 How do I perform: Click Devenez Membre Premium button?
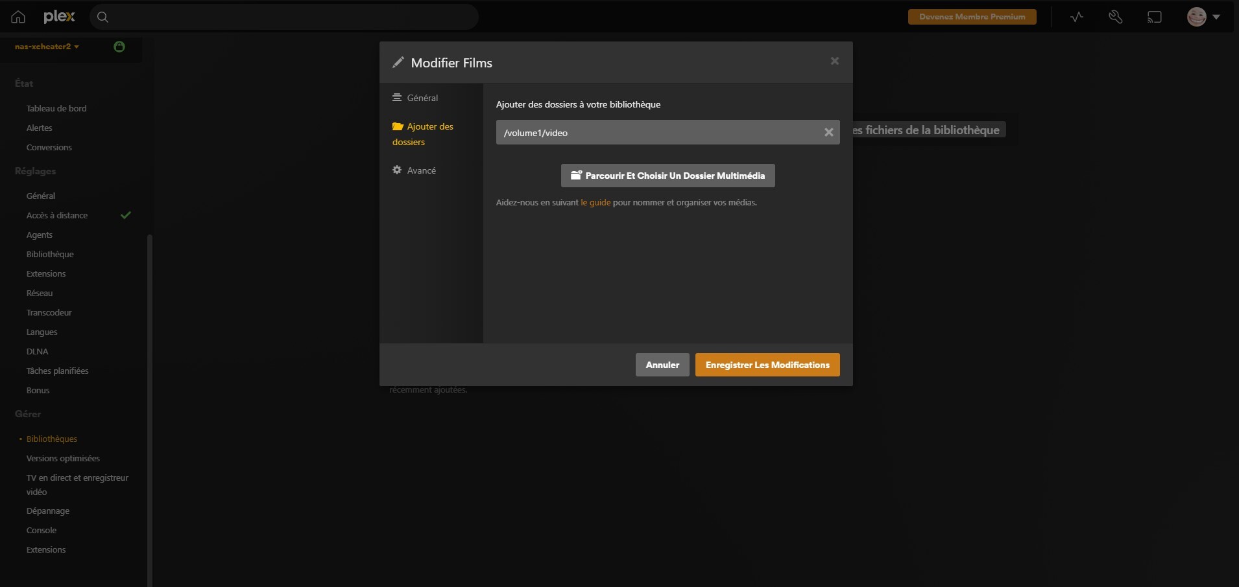coord(972,17)
